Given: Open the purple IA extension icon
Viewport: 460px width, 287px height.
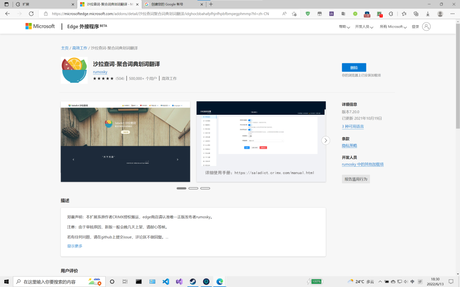Looking at the screenshot, I should [x=331, y=14].
